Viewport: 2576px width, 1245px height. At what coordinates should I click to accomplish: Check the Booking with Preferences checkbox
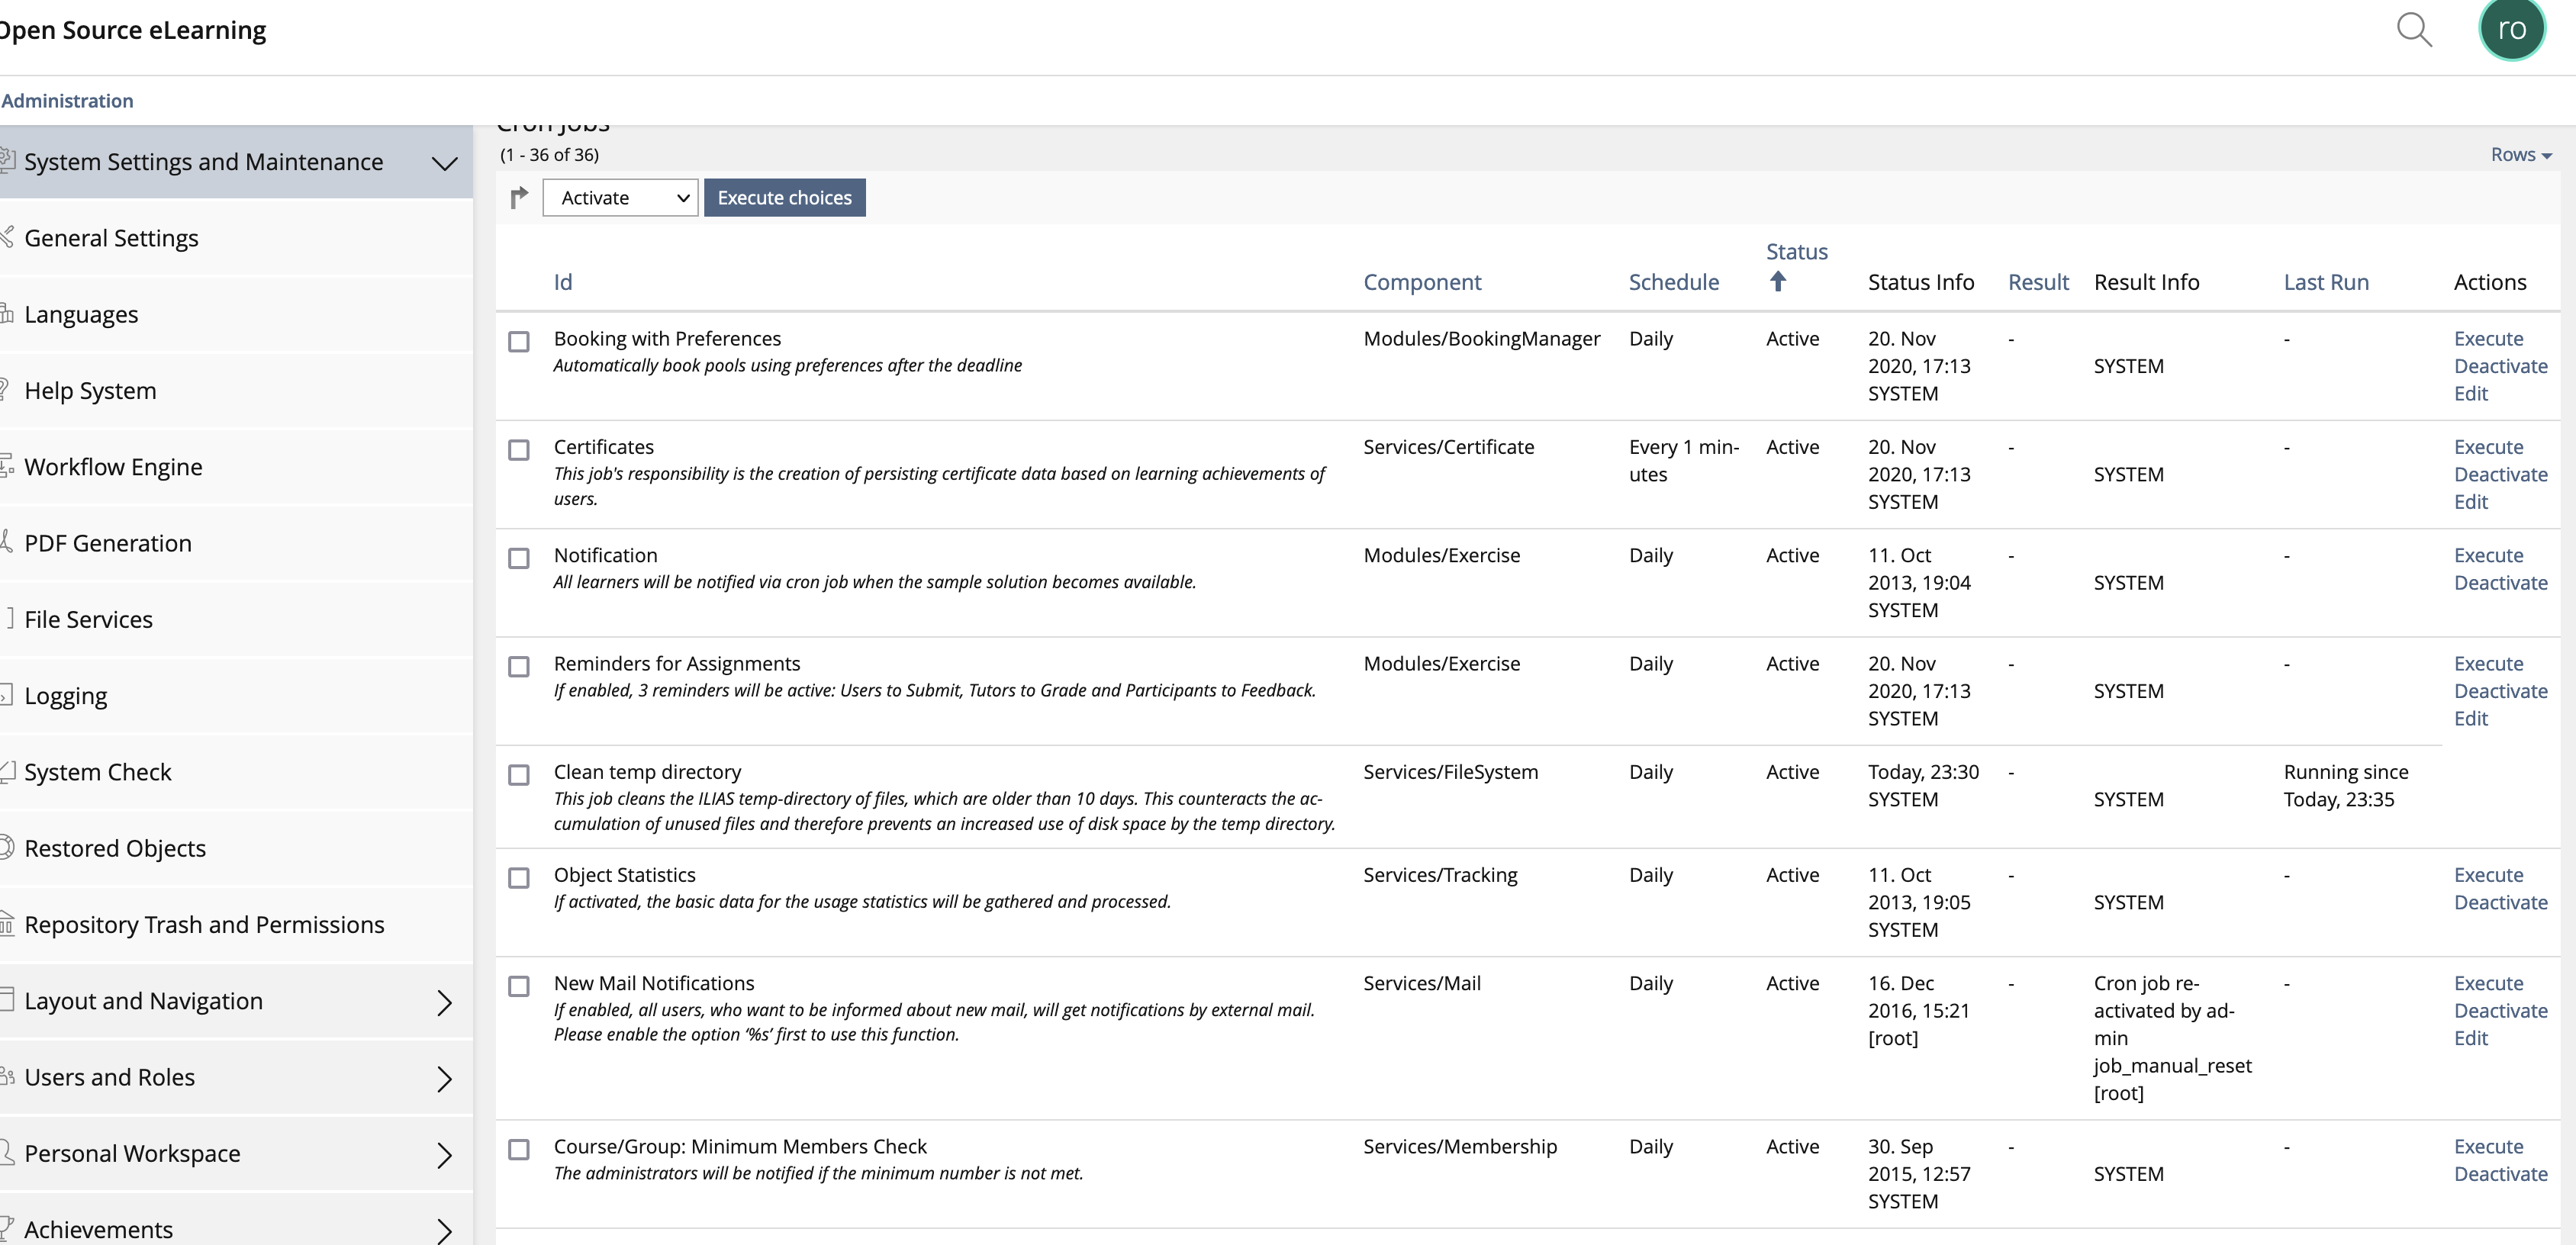[519, 342]
